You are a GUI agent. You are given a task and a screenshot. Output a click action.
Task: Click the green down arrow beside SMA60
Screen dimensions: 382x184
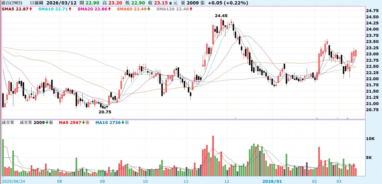pos(149,9)
